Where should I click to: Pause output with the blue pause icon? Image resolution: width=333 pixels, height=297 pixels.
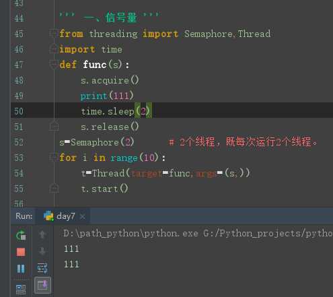click(x=21, y=269)
